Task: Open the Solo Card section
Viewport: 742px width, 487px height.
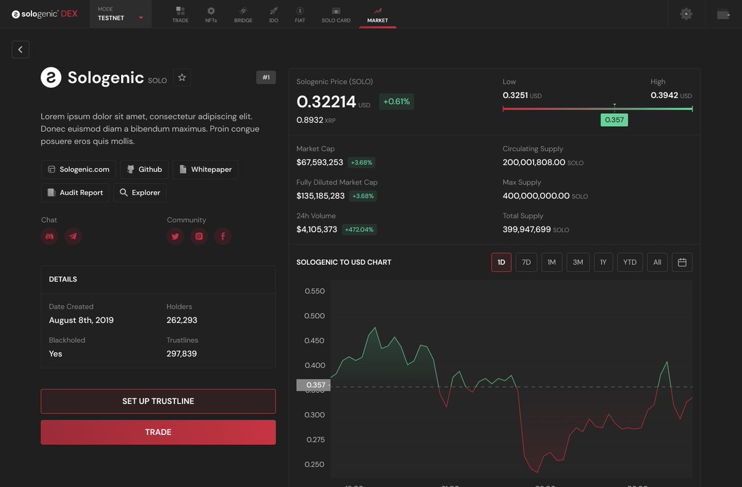Action: [336, 15]
